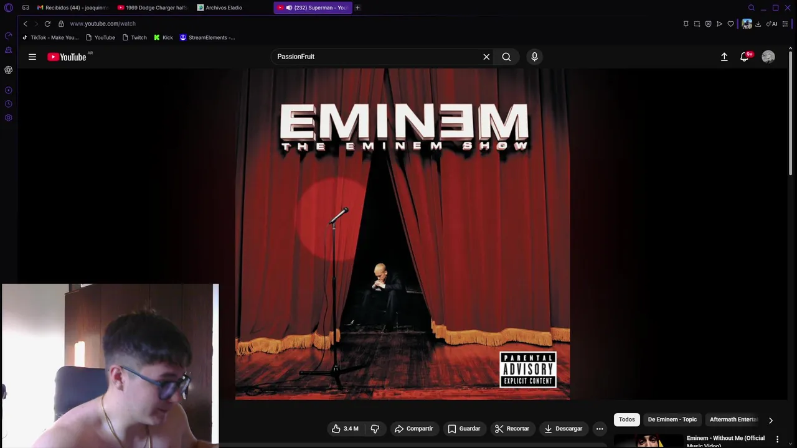Open YouTube bookmark in bookmarks bar
Screen dimensions: 797x448
point(100,37)
